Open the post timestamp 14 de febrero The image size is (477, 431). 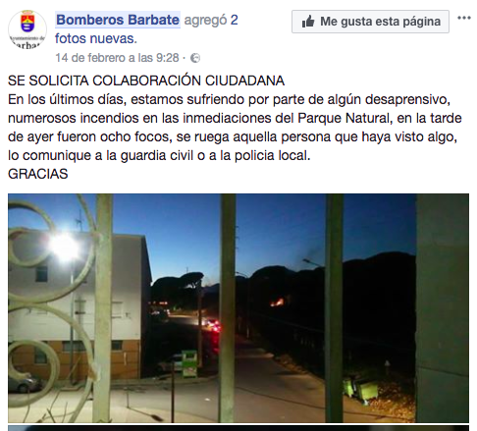(117, 58)
